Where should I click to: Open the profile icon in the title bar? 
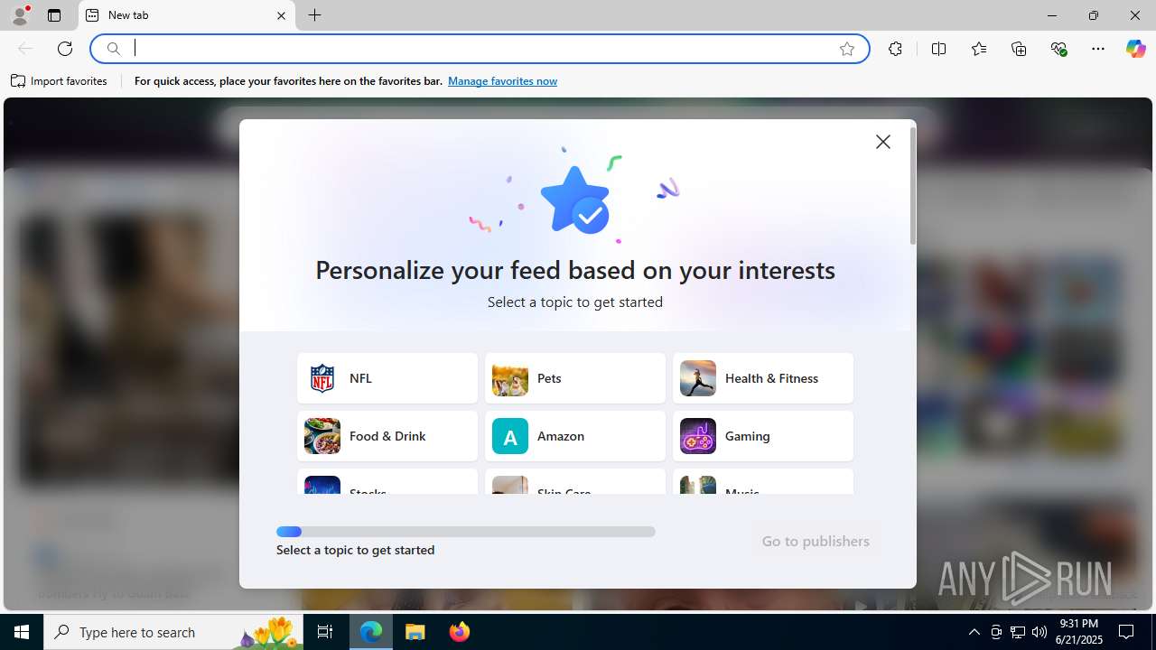coord(20,15)
